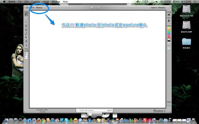Click the Save button

(x=154, y=8)
